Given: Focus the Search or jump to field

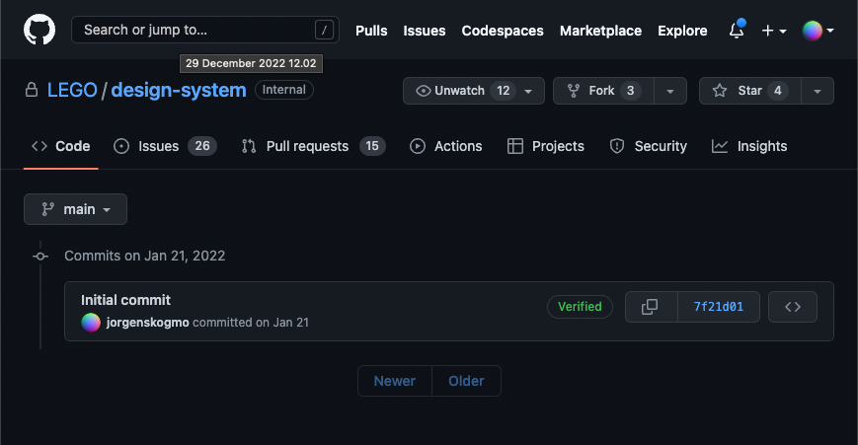Looking at the screenshot, I should (205, 30).
